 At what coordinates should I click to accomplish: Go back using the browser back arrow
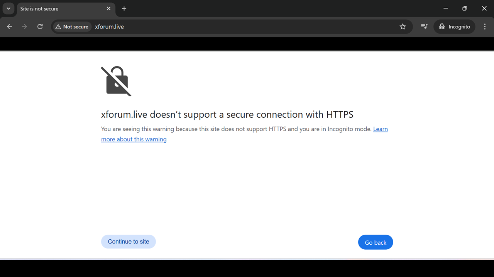10,27
